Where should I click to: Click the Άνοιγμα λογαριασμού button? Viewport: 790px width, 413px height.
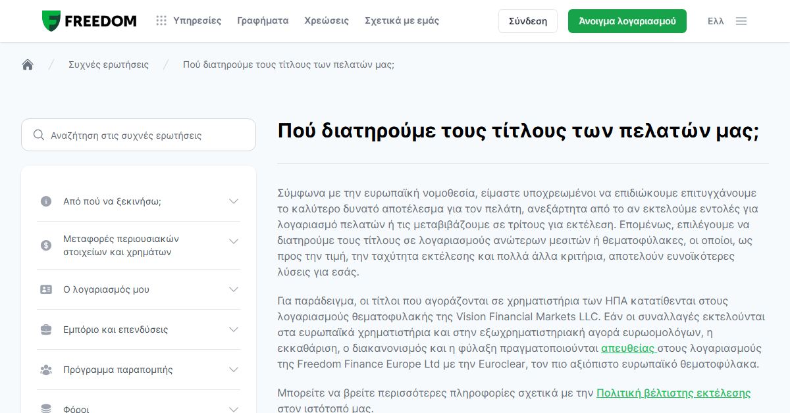tap(627, 21)
